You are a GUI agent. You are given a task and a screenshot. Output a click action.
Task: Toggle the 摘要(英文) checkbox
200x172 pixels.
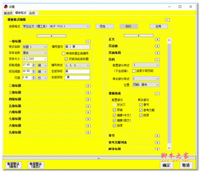[114, 120]
